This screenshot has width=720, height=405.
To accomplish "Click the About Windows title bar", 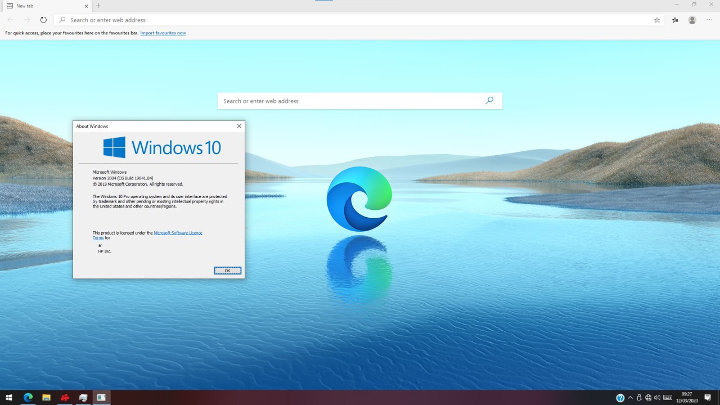I will pyautogui.click(x=159, y=126).
